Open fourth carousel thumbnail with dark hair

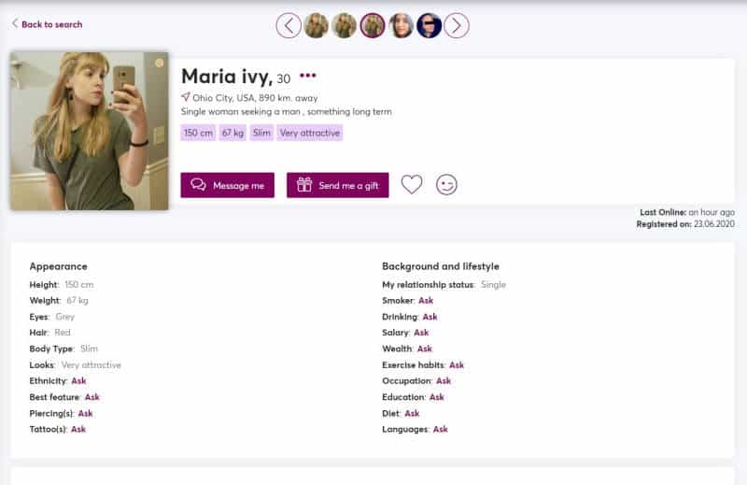tap(401, 26)
